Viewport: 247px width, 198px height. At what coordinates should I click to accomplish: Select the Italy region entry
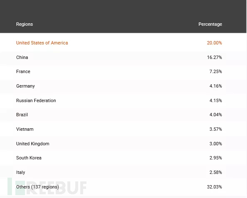pyautogui.click(x=21, y=172)
